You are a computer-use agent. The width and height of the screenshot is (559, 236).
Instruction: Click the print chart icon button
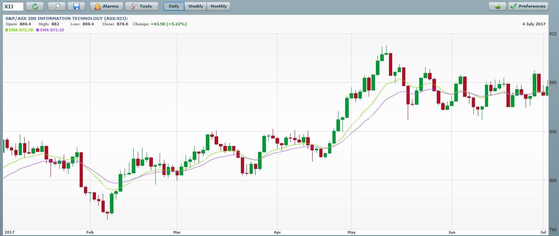(x=497, y=6)
